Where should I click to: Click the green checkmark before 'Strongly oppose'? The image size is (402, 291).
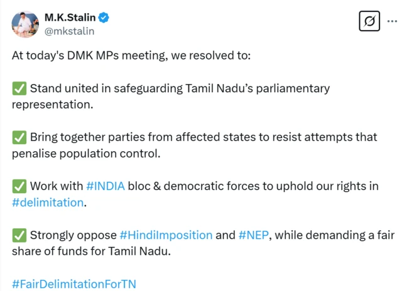pos(19,235)
